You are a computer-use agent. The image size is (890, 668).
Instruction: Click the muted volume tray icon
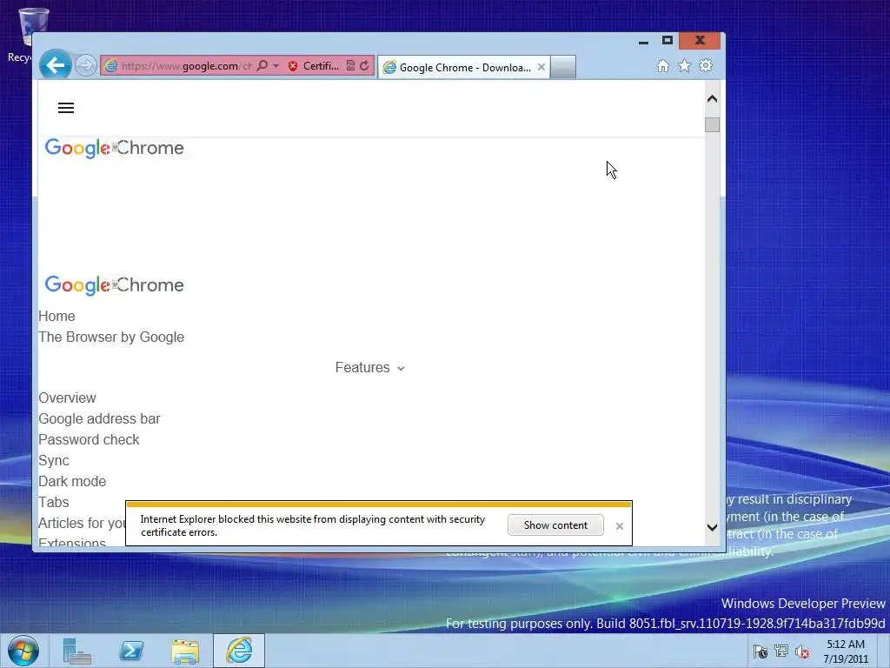[x=802, y=651]
